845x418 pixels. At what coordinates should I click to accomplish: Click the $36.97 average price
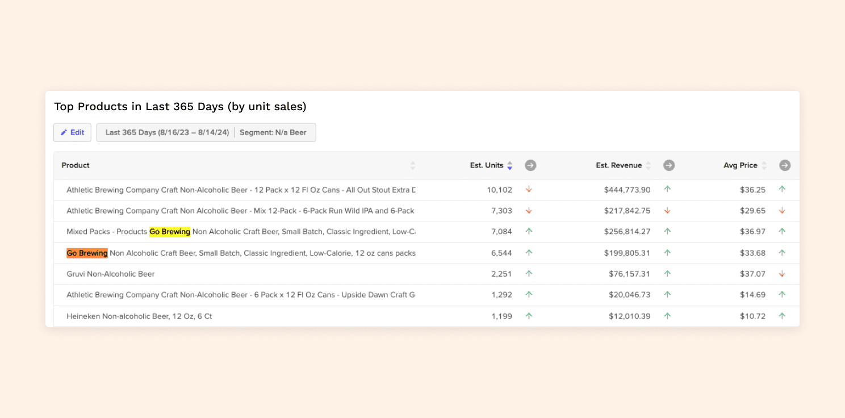[x=753, y=232]
